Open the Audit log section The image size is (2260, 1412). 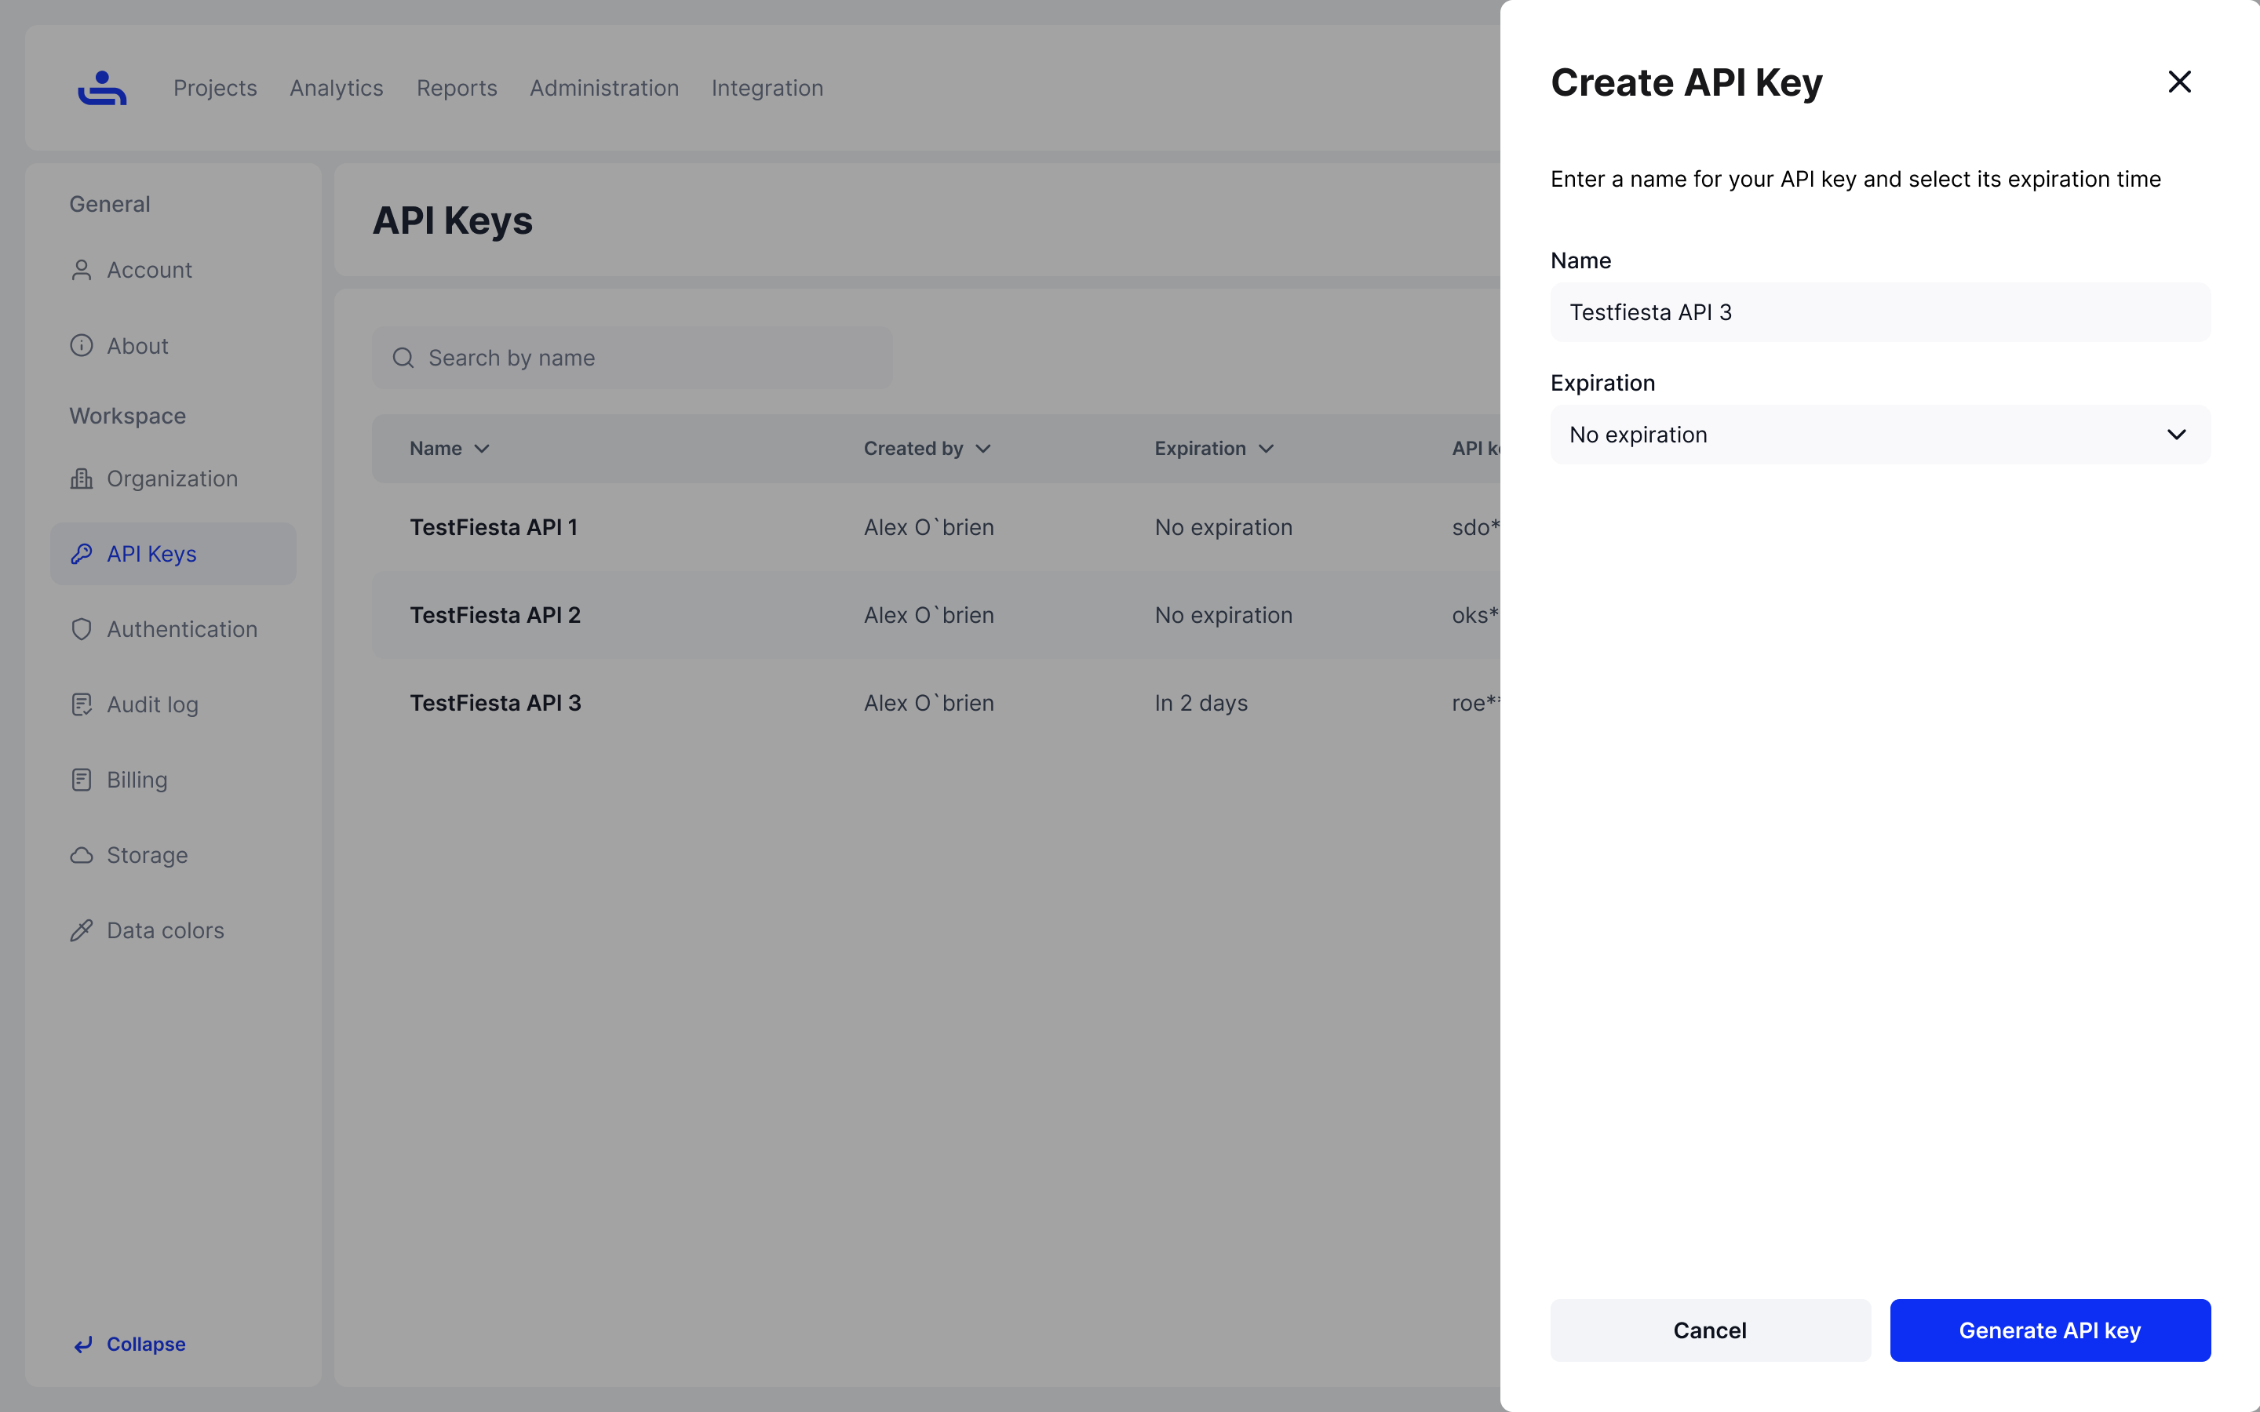[152, 704]
